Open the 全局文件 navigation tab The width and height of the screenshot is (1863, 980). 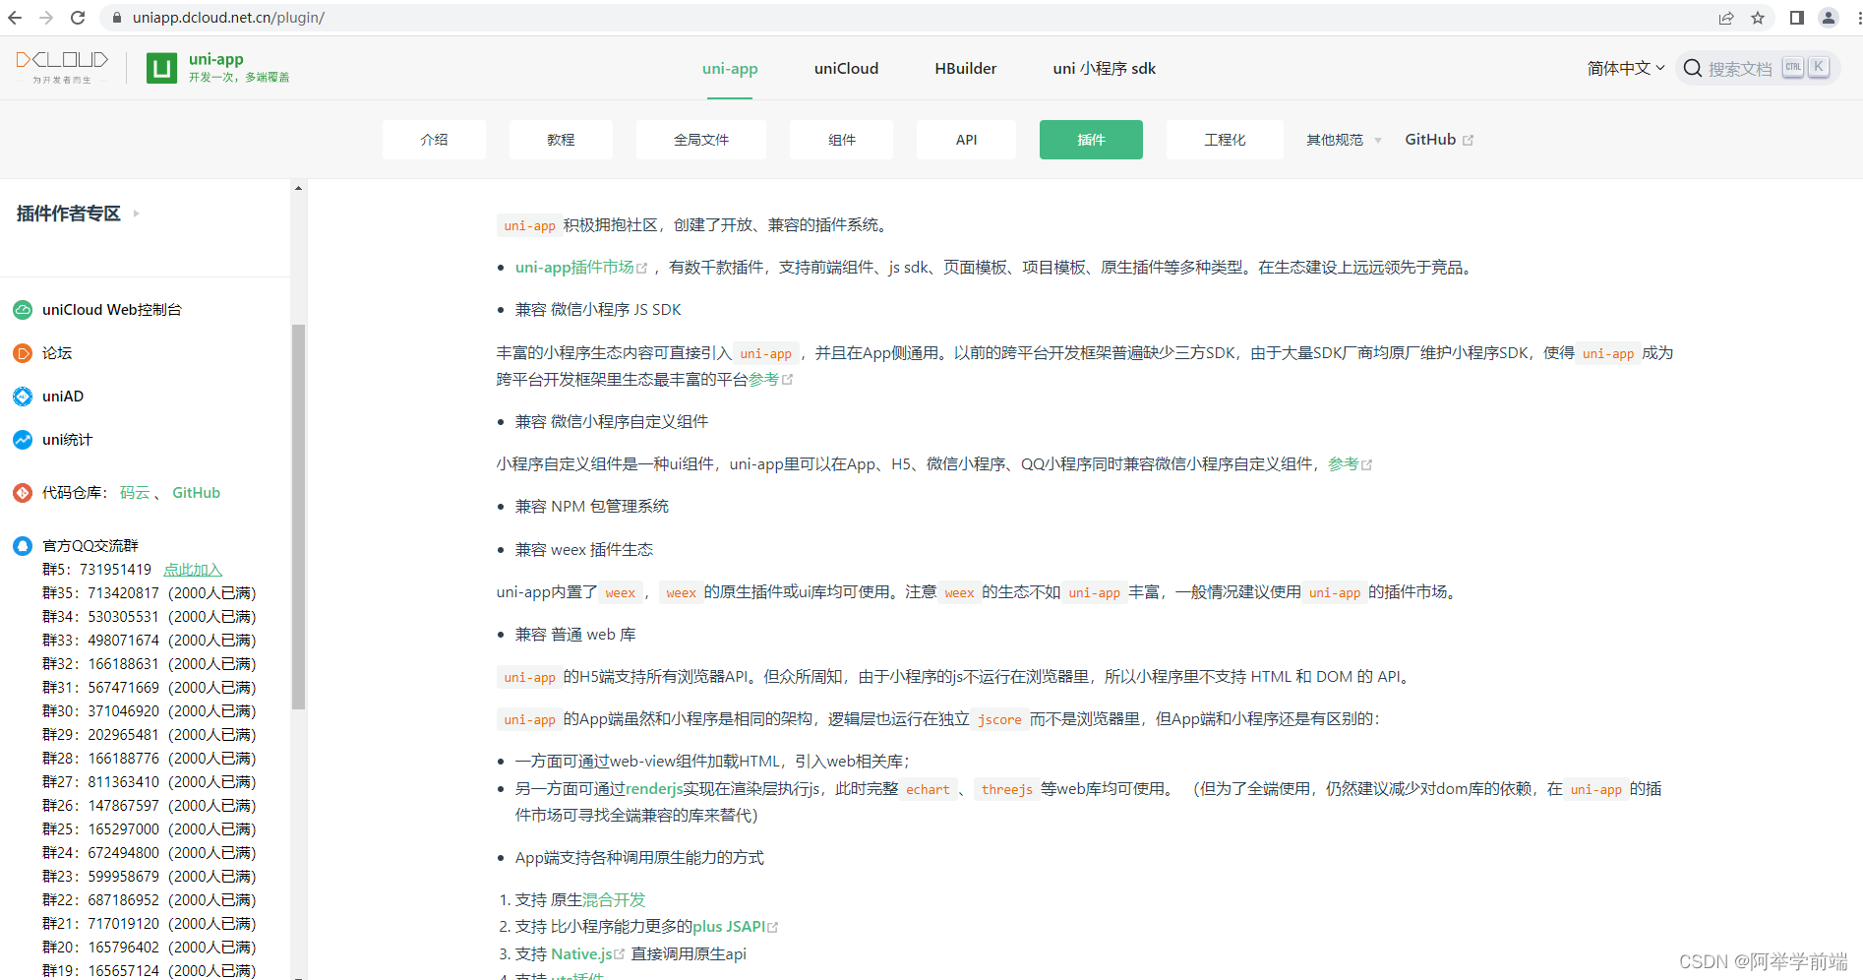click(x=701, y=140)
